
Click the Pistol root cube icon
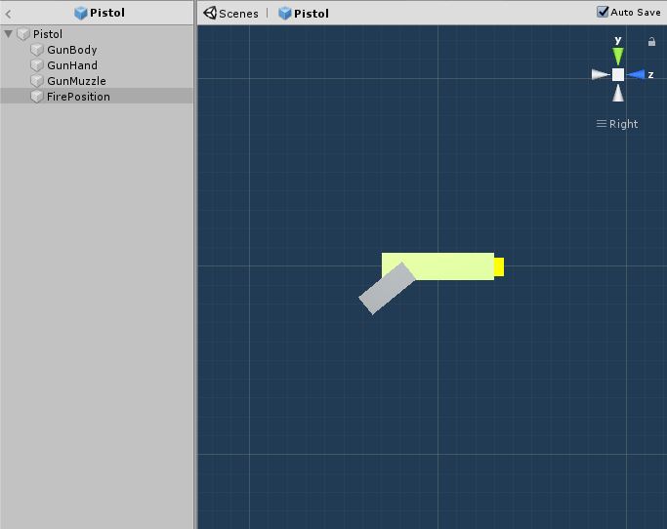pos(23,34)
